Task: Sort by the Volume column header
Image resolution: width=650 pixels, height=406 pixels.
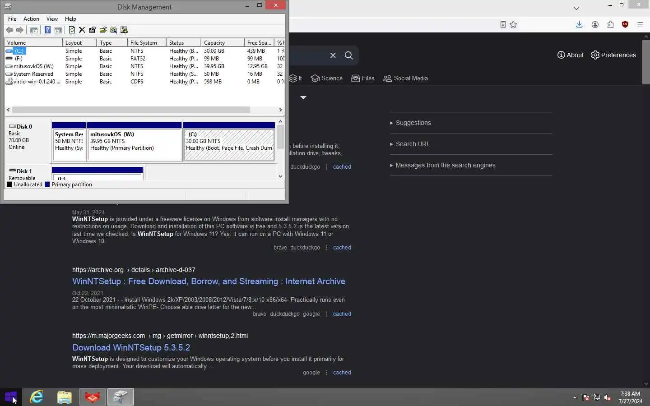Action: (x=33, y=42)
